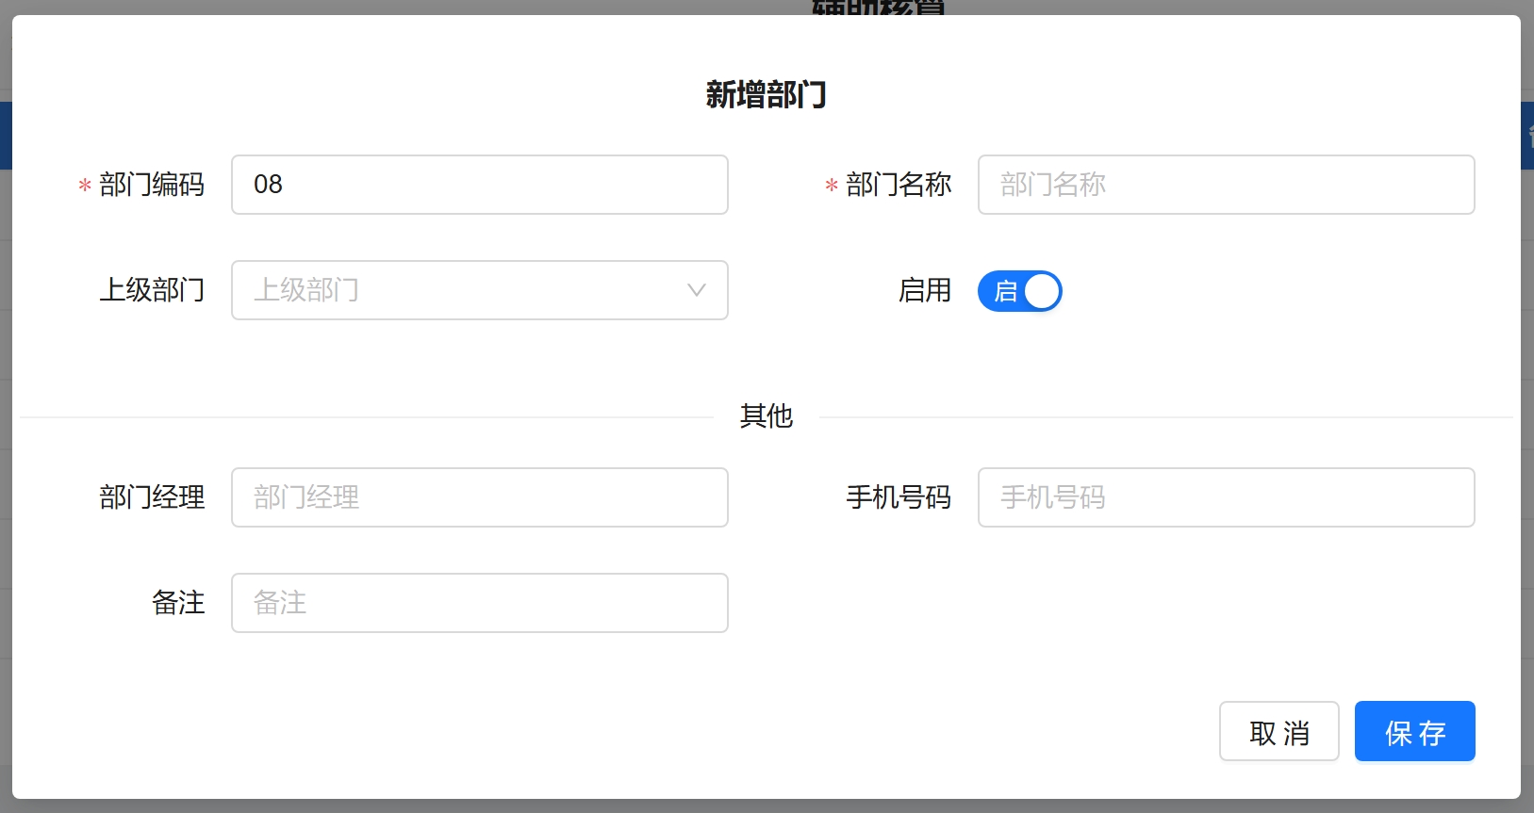Click the 其他 section divider heading
Image resolution: width=1534 pixels, height=813 pixels.
click(766, 415)
